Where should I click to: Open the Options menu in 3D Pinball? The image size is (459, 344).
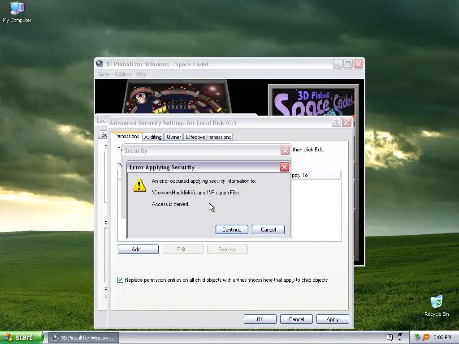pos(123,74)
